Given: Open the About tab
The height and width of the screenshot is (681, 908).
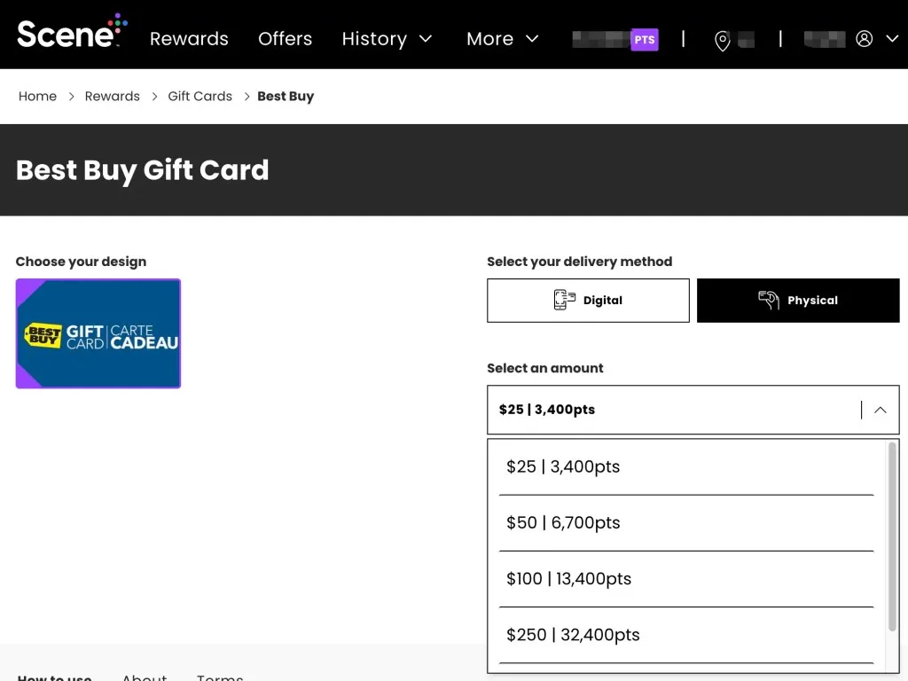Looking at the screenshot, I should click(x=145, y=677).
